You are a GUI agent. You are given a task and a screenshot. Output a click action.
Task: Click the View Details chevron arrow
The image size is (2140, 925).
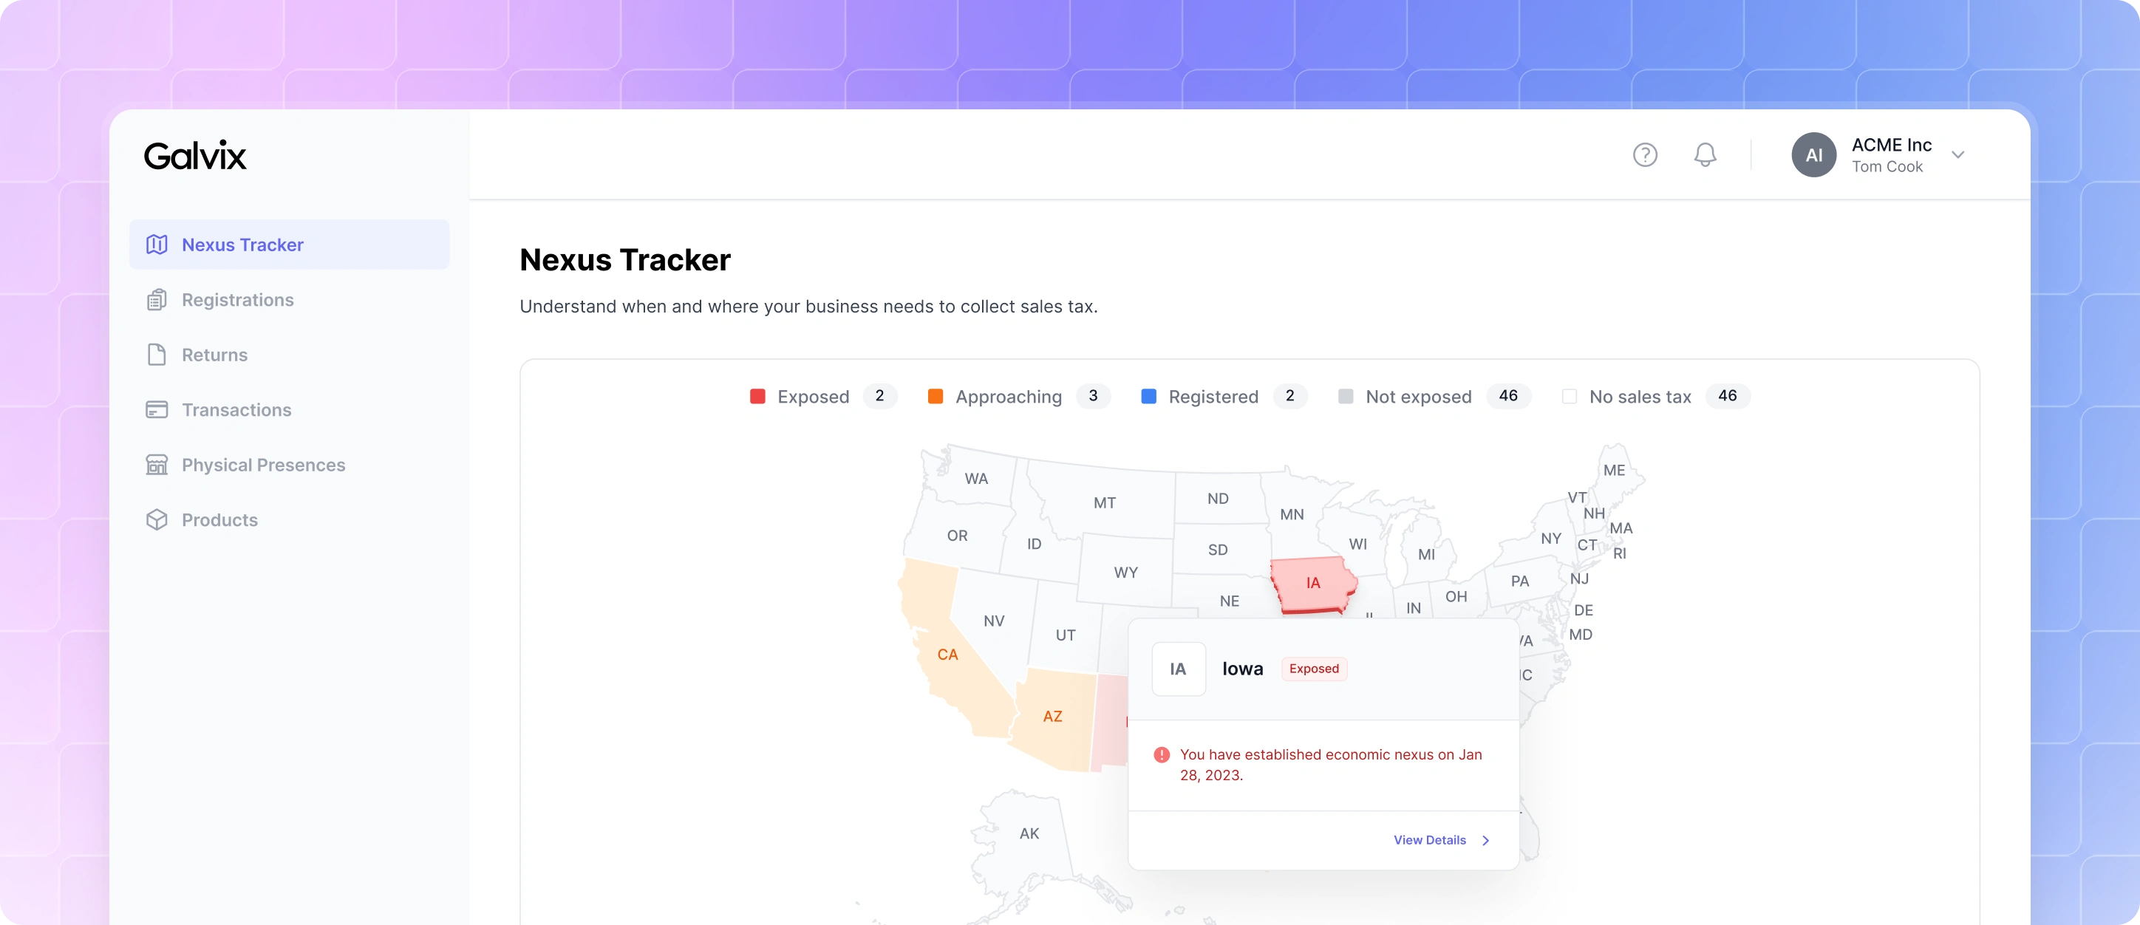pos(1486,840)
